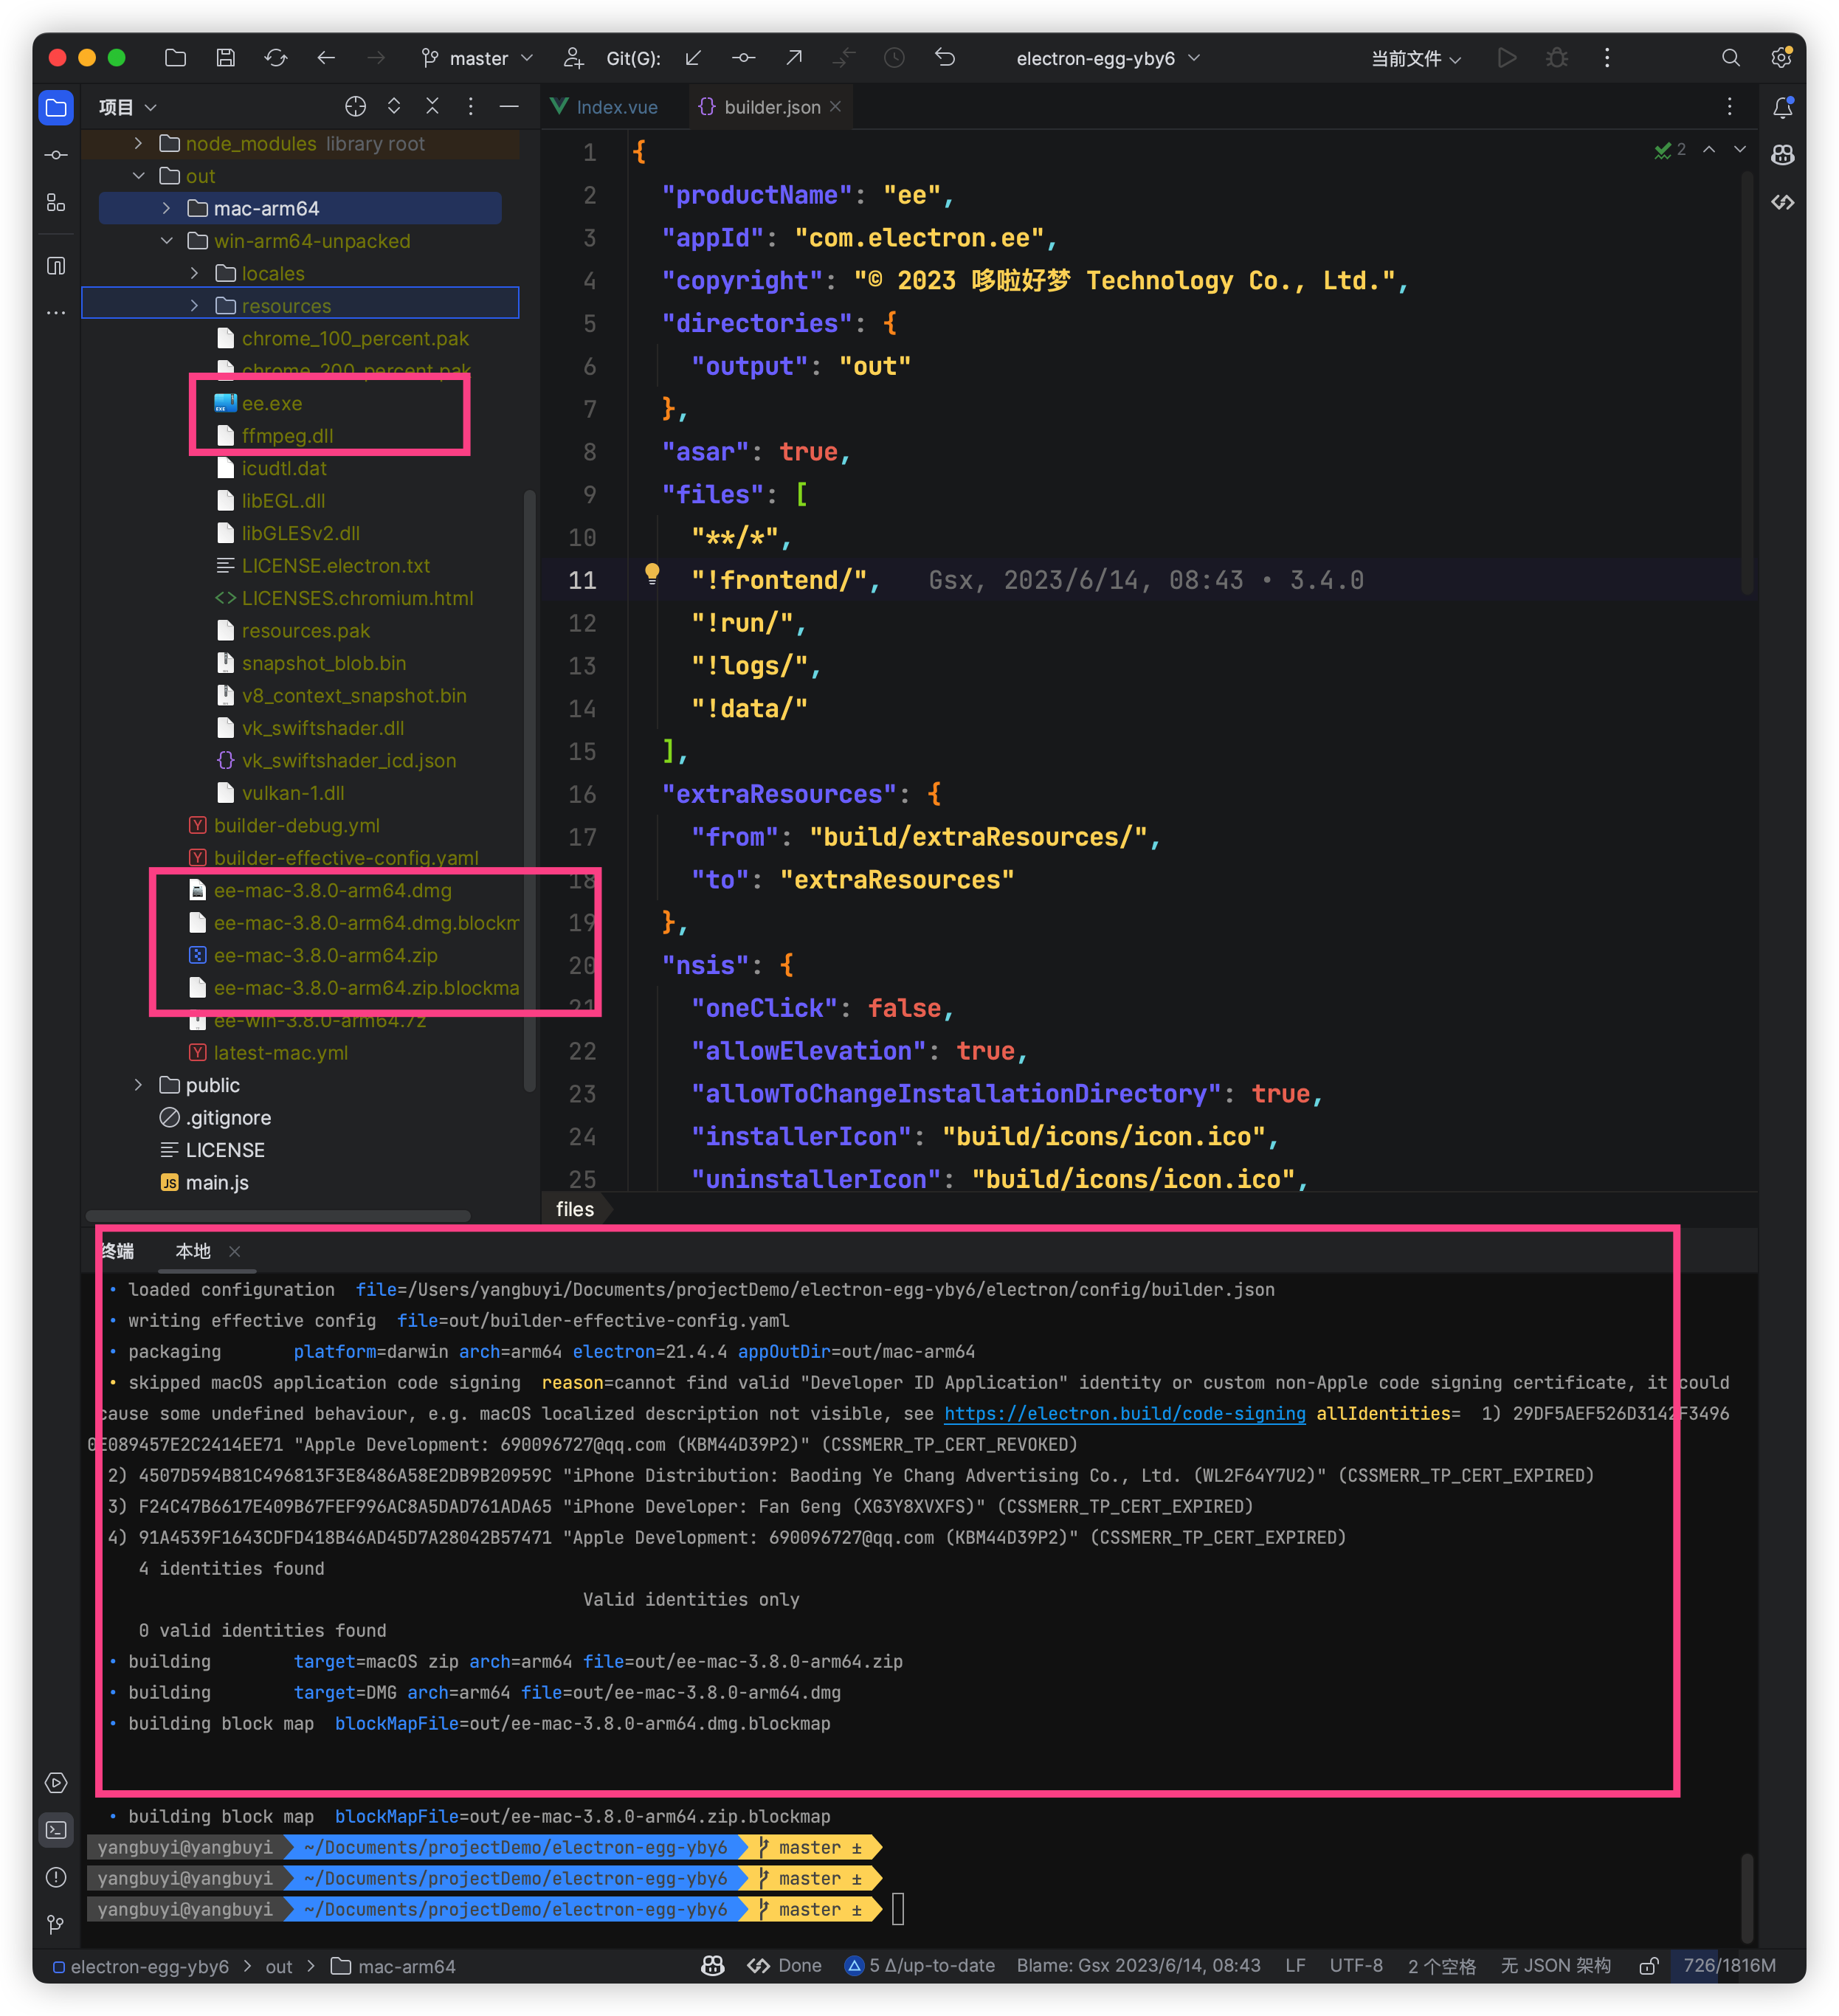Click the project tree vertical scrollbar
1839x2016 pixels.
pyautogui.click(x=530, y=790)
